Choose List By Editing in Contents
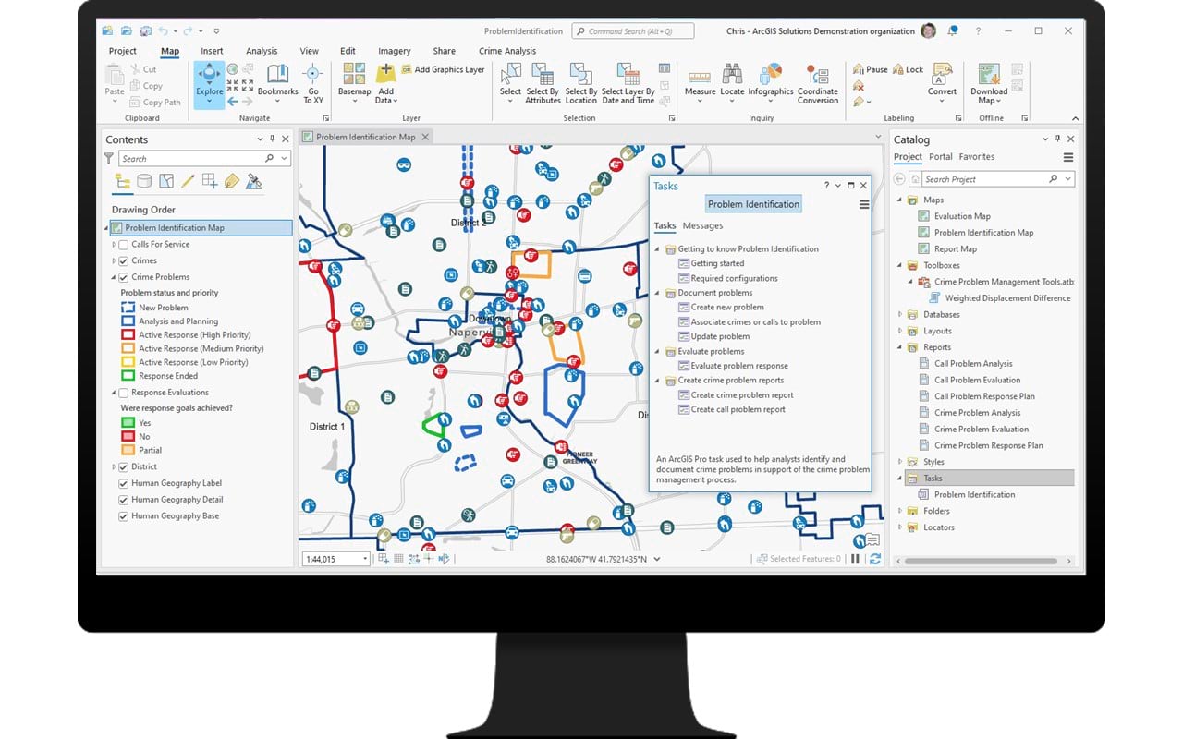 (x=188, y=181)
